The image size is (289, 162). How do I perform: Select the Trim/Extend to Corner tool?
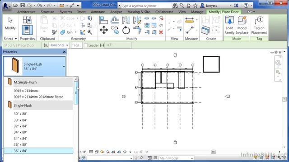(x=137, y=30)
